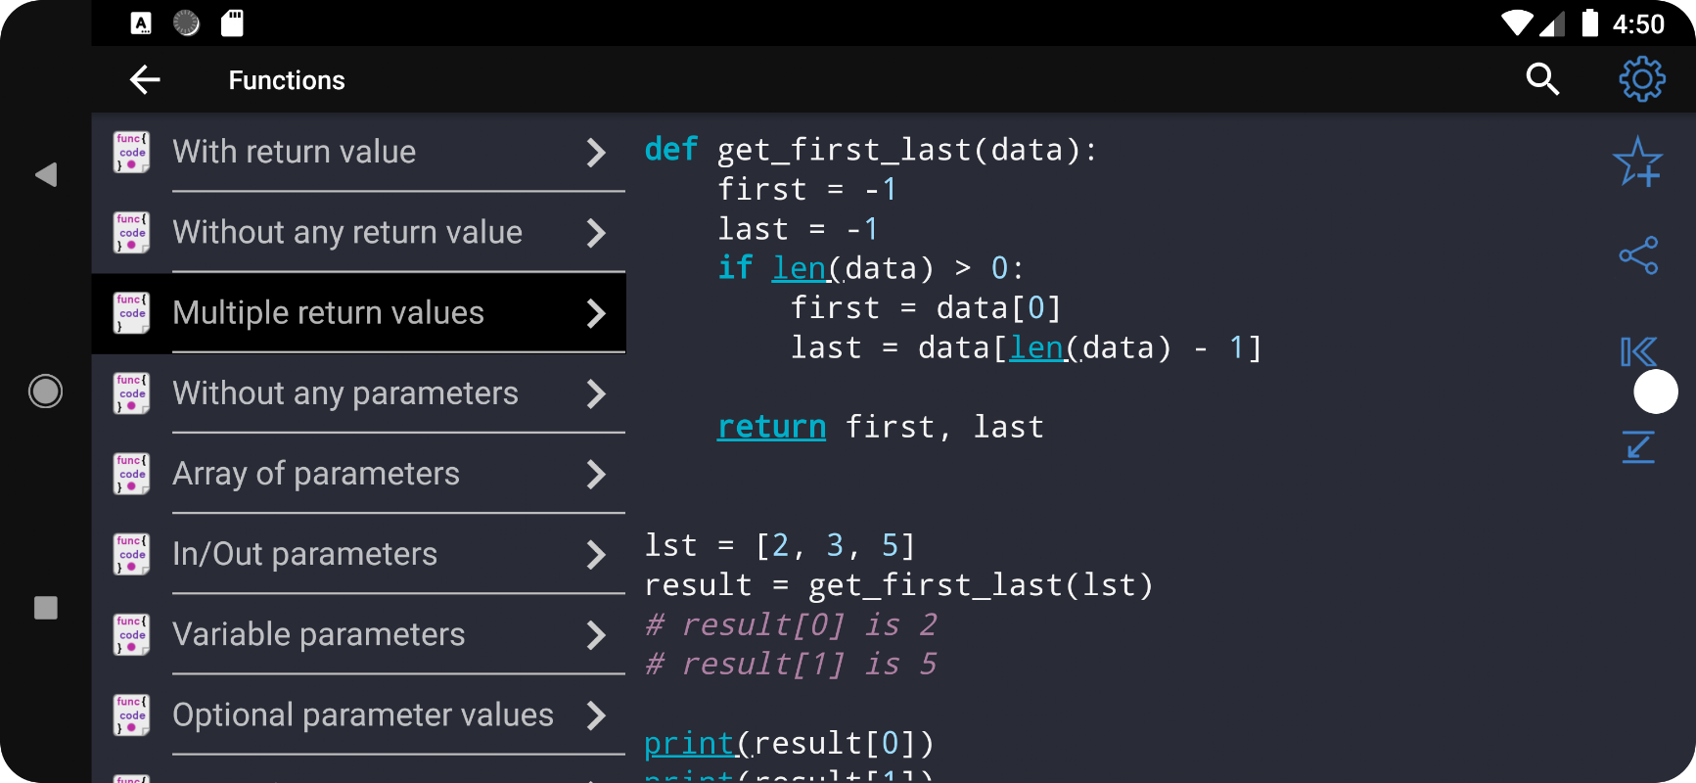Tap the Android back triangle navigation button

(45, 174)
